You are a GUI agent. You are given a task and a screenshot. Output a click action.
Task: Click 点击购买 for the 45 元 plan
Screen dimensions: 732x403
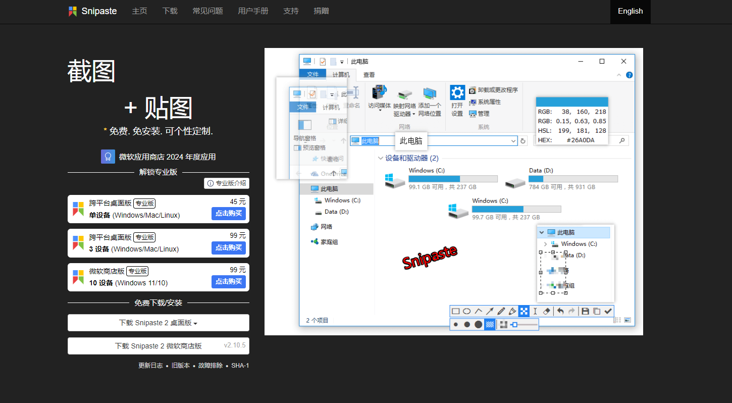click(229, 214)
